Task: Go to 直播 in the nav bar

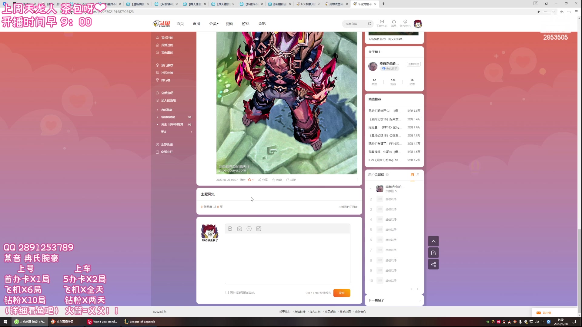Action: (x=196, y=24)
